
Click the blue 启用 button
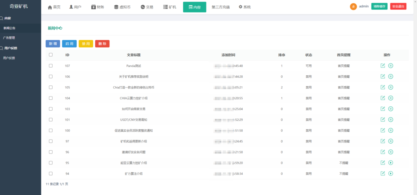[69, 44]
